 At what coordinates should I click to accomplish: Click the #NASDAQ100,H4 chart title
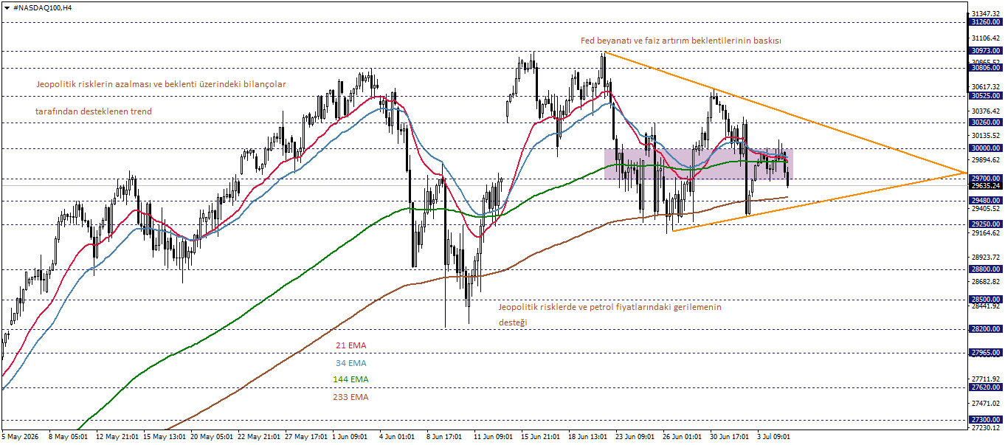pos(43,7)
